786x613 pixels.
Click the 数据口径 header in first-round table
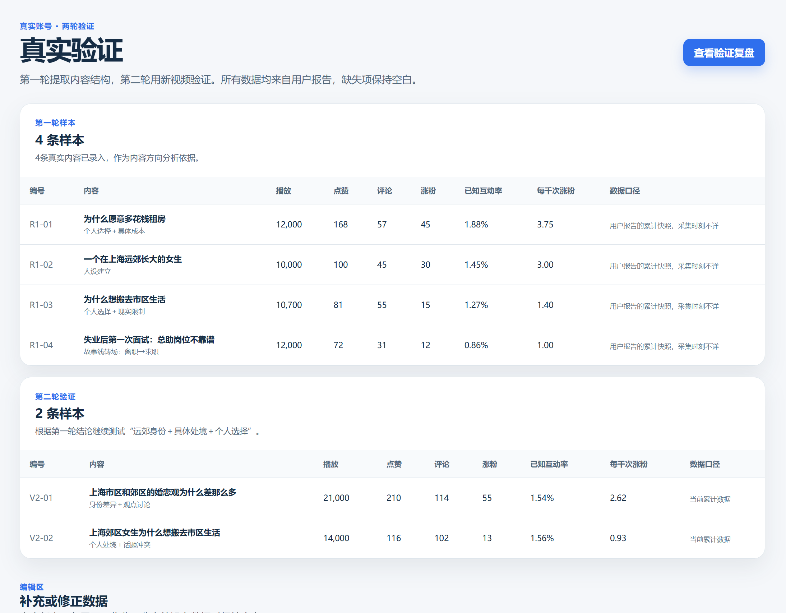(x=625, y=191)
